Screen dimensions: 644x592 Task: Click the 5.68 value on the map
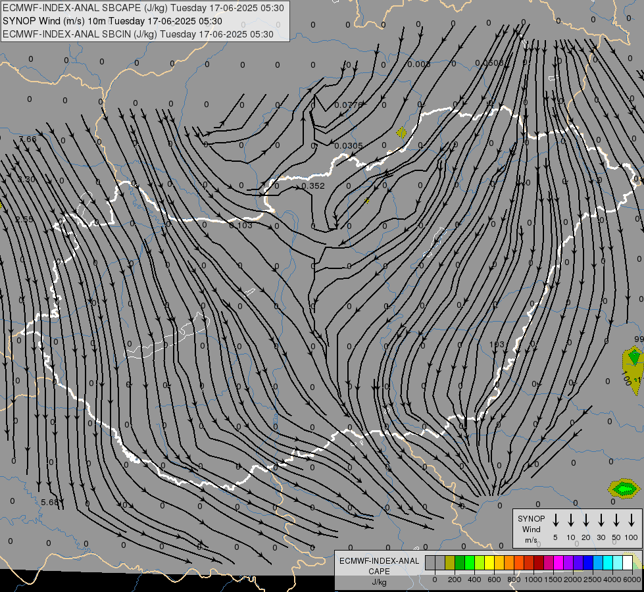click(x=50, y=502)
